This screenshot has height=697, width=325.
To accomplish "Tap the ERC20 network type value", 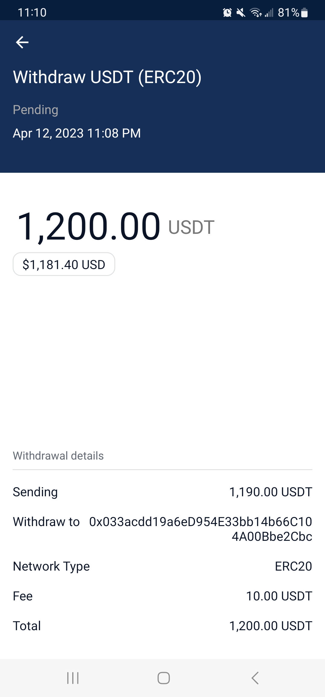I will click(x=293, y=566).
